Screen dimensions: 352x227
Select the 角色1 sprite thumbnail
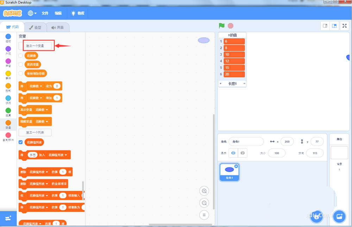pos(229,171)
